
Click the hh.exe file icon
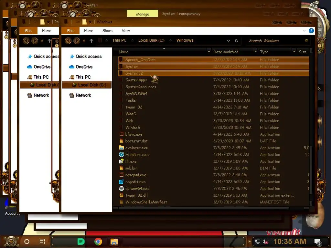coord(122,161)
